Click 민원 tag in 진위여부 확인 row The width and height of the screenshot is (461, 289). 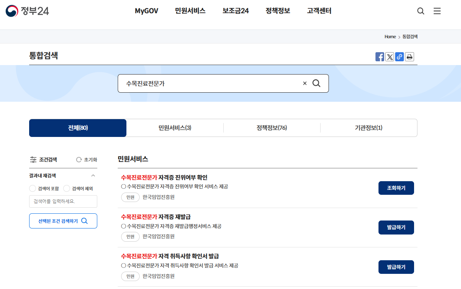130,197
